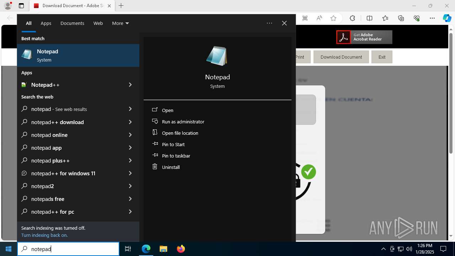Click the network tray icon
The height and width of the screenshot is (256, 455).
pos(401,249)
